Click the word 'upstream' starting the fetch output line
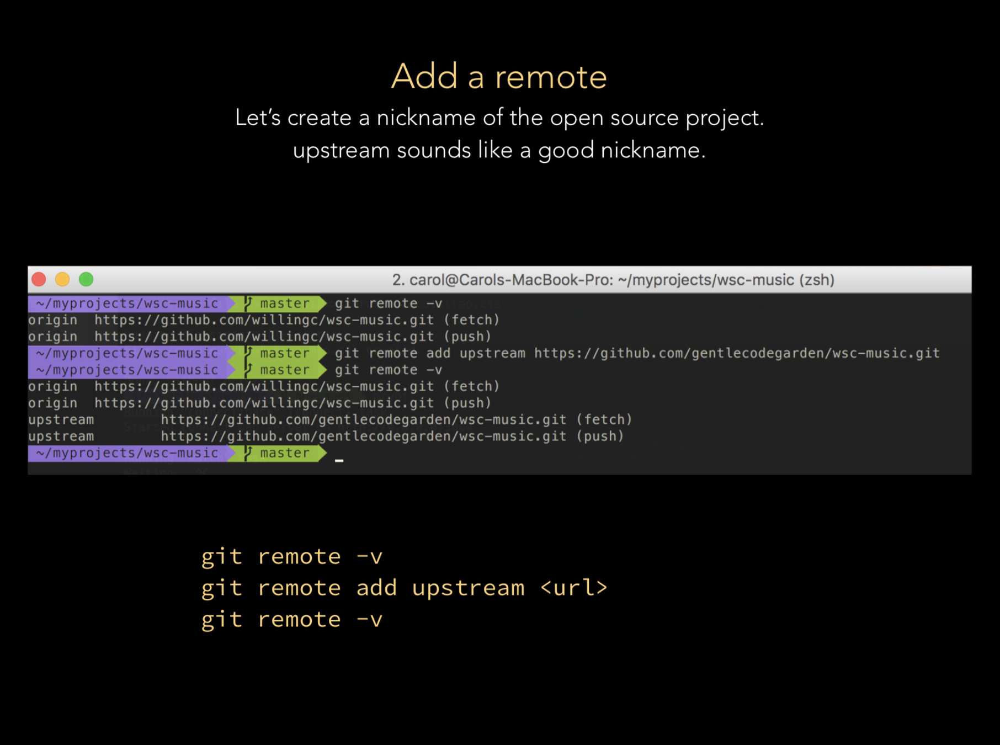1000x745 pixels. point(61,420)
